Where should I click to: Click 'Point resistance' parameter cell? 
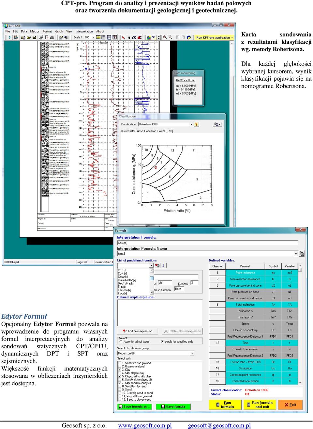tap(245, 273)
